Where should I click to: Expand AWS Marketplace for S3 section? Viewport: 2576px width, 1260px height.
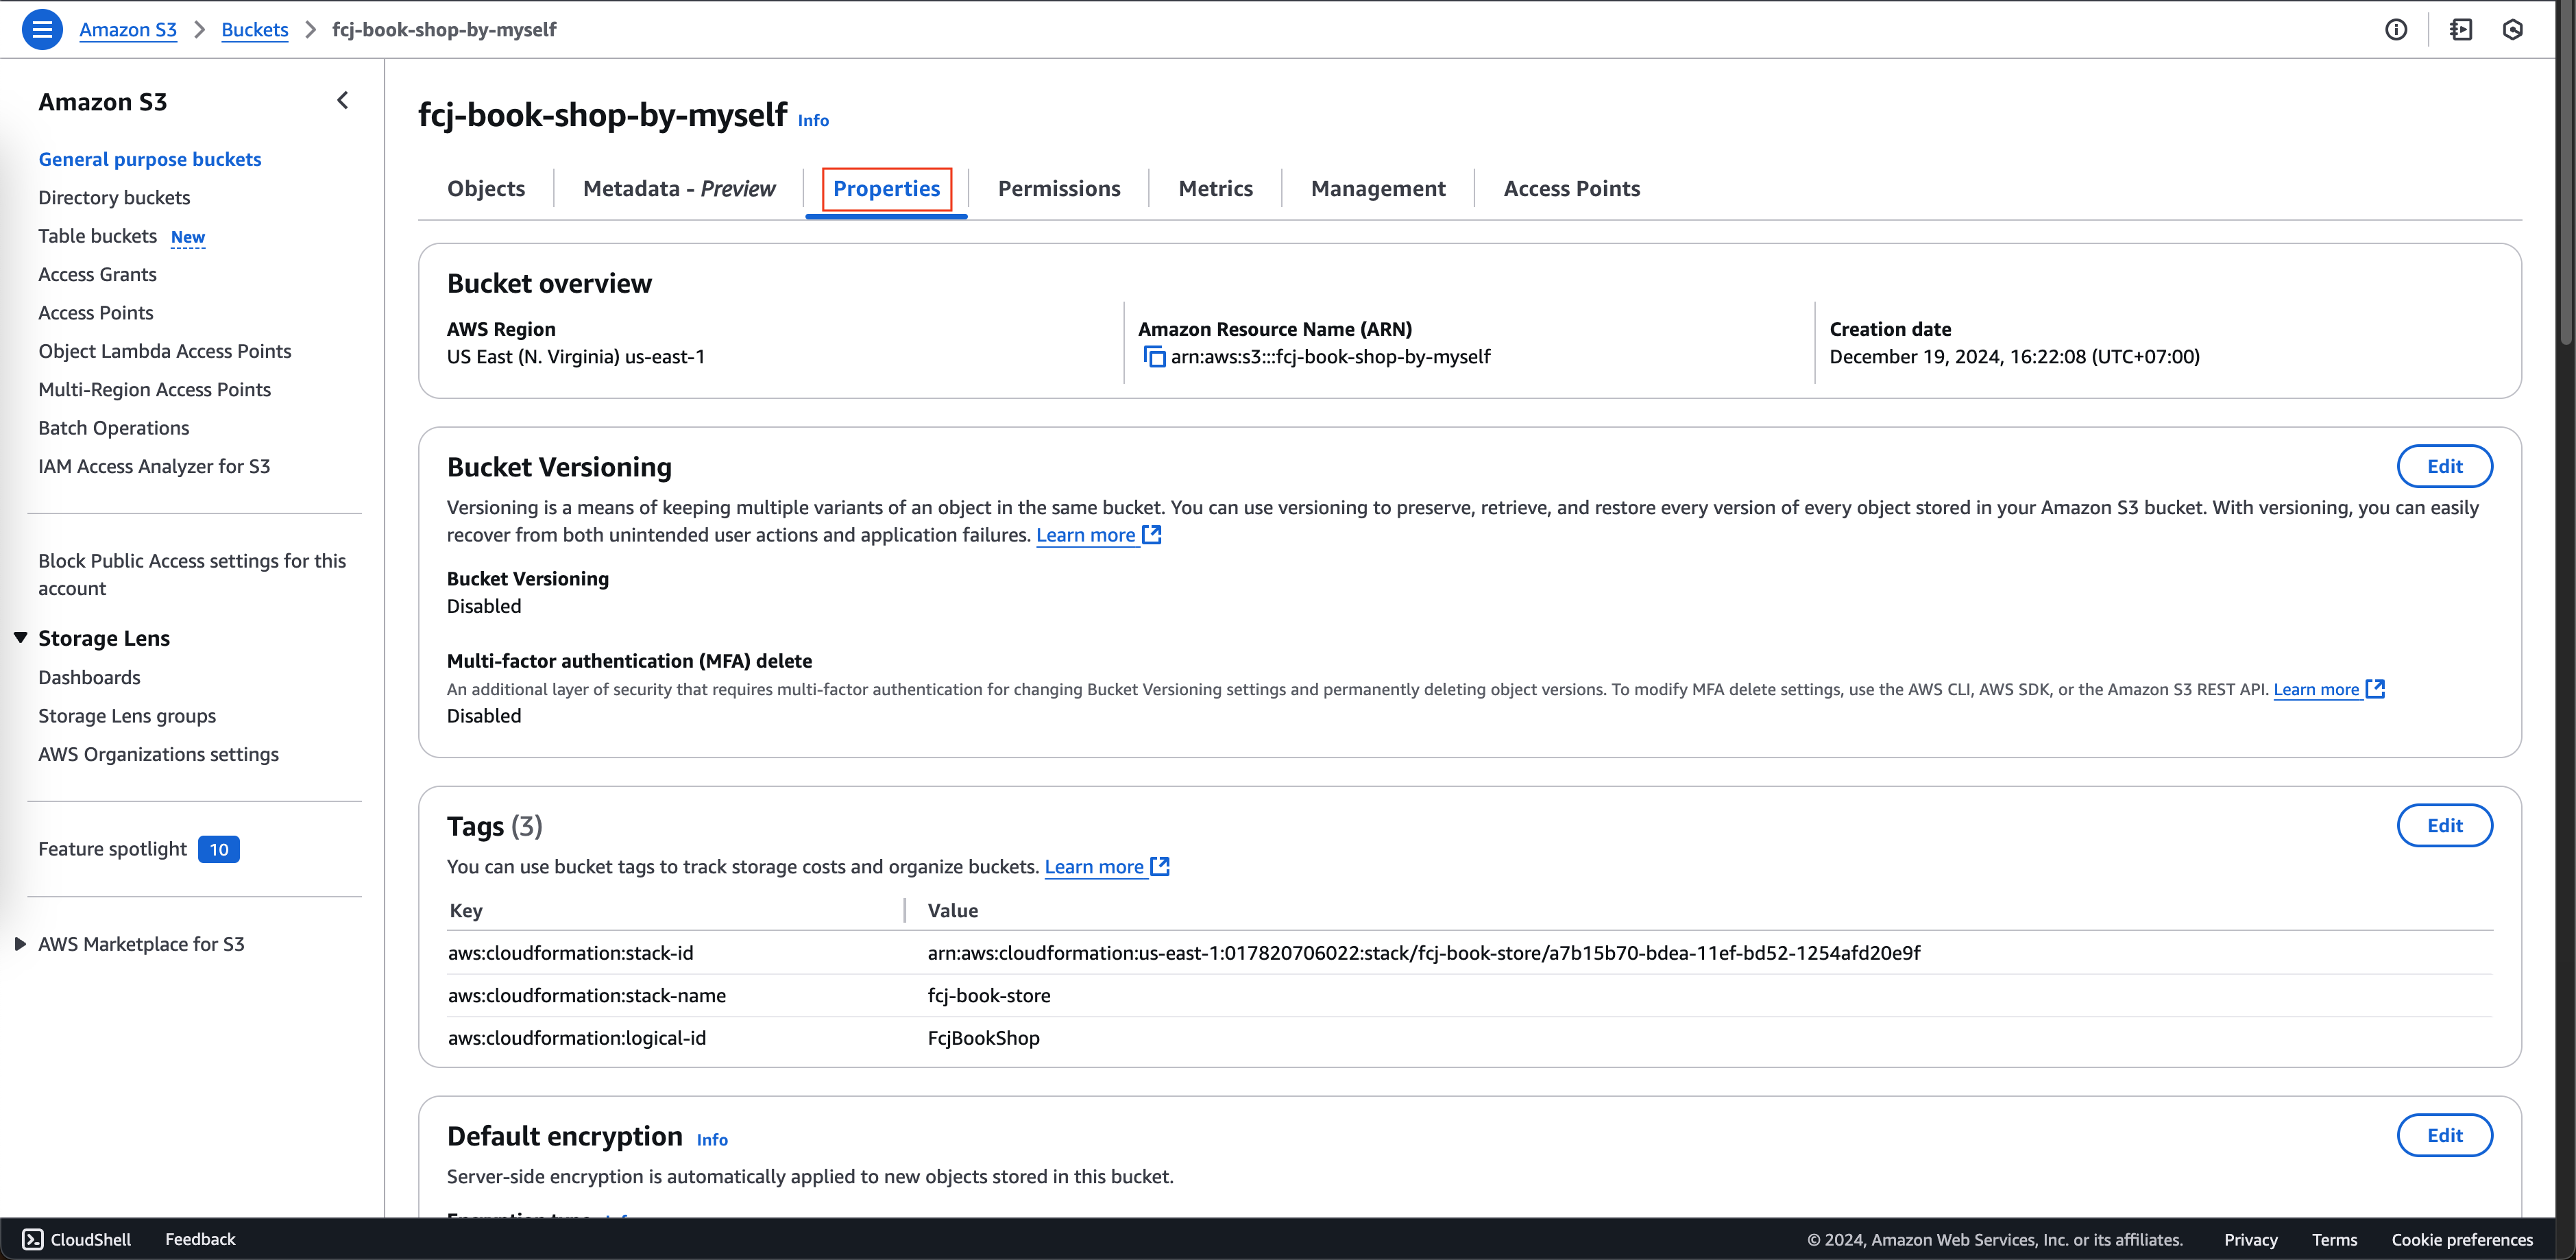[20, 944]
